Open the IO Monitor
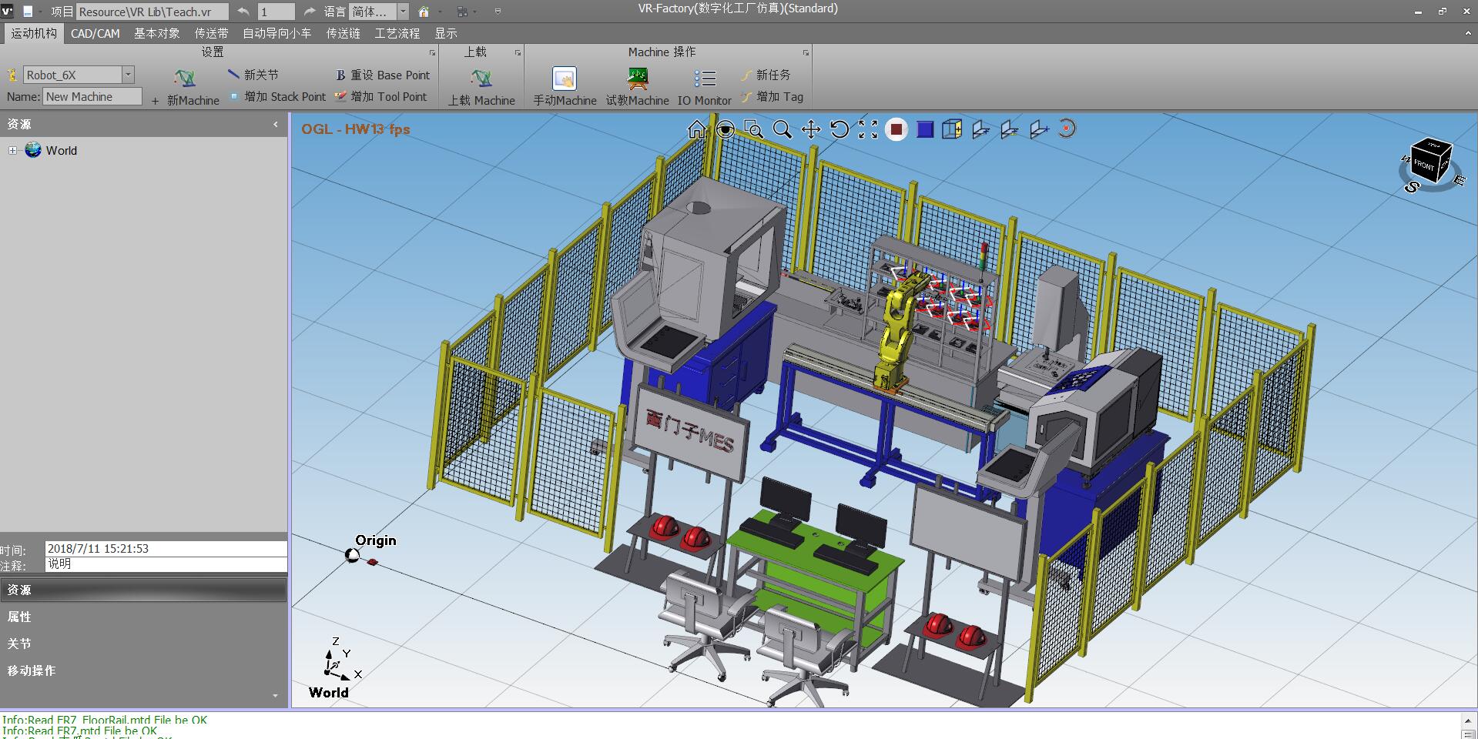The image size is (1478, 739). coord(704,86)
